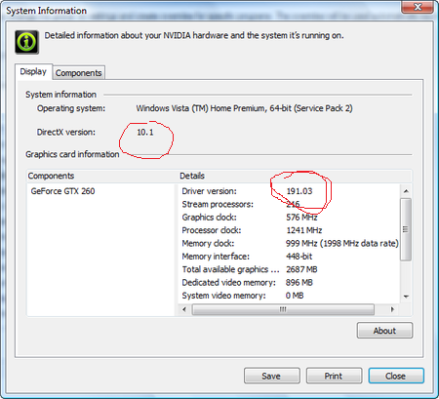Open the About dialog
The image size is (439, 399).
(384, 331)
